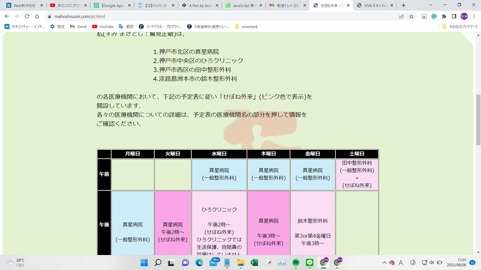
Task: Open the download extension icon in toolbar
Action: [x=424, y=16]
